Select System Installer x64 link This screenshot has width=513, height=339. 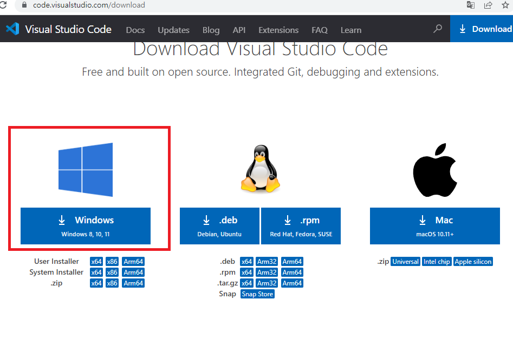tap(96, 272)
